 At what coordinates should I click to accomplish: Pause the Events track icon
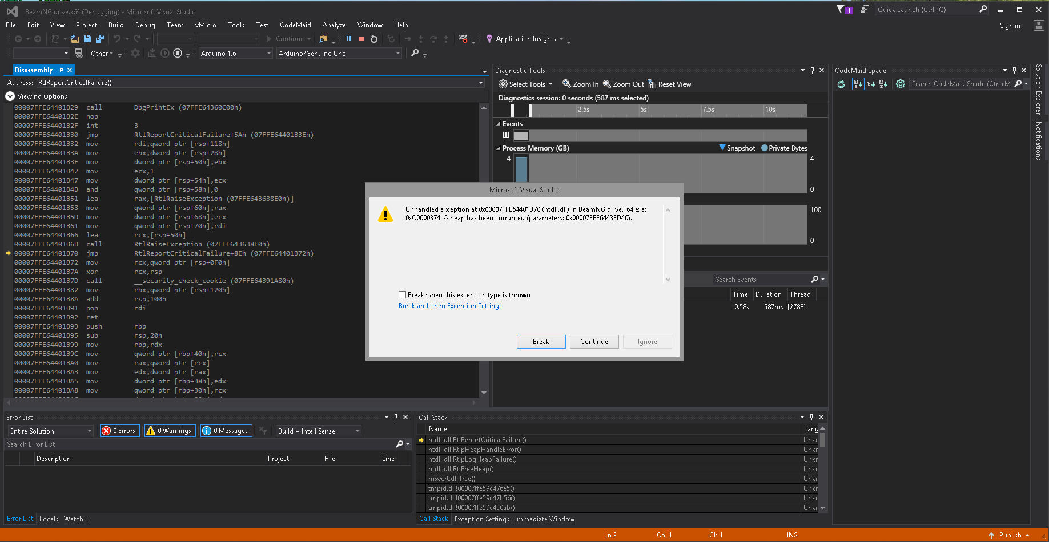506,135
